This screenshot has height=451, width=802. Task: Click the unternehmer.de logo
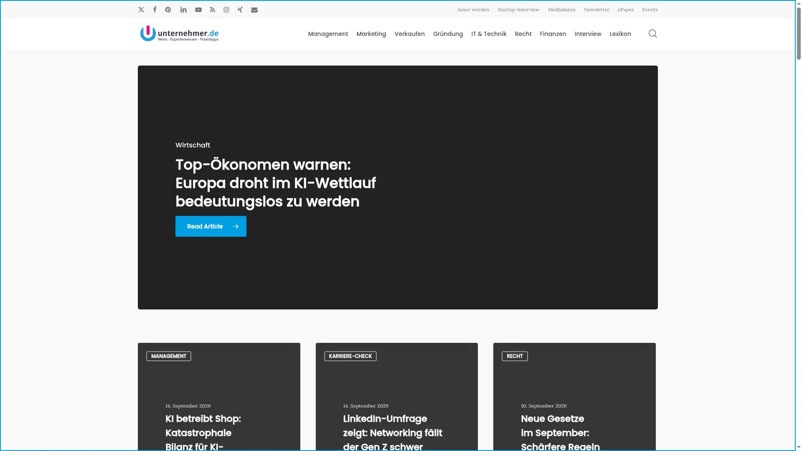pos(180,33)
